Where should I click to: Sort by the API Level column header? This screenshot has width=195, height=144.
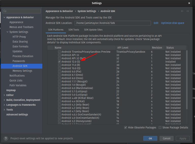(x=133, y=48)
